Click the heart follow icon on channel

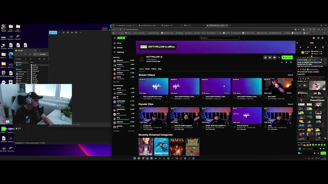pyautogui.click(x=274, y=57)
